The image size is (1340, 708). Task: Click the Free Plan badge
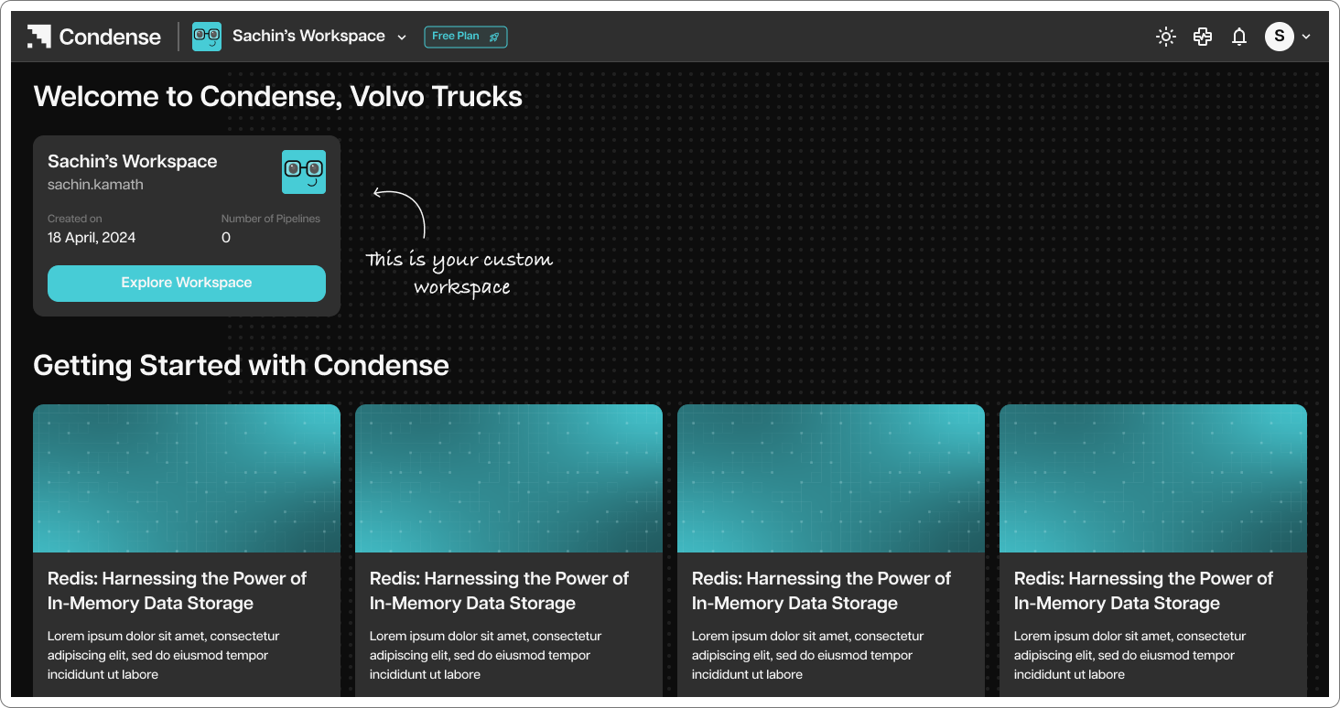(466, 37)
